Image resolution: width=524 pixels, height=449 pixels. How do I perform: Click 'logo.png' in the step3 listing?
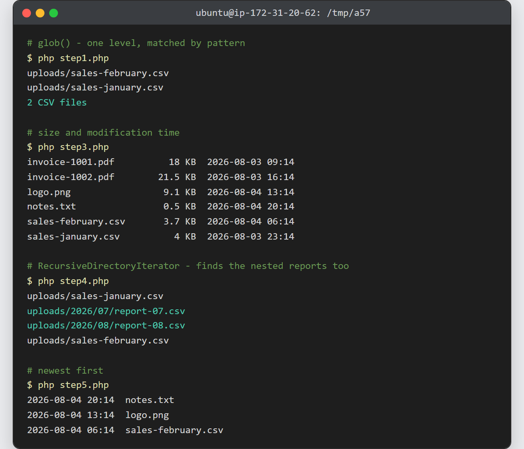click(49, 192)
